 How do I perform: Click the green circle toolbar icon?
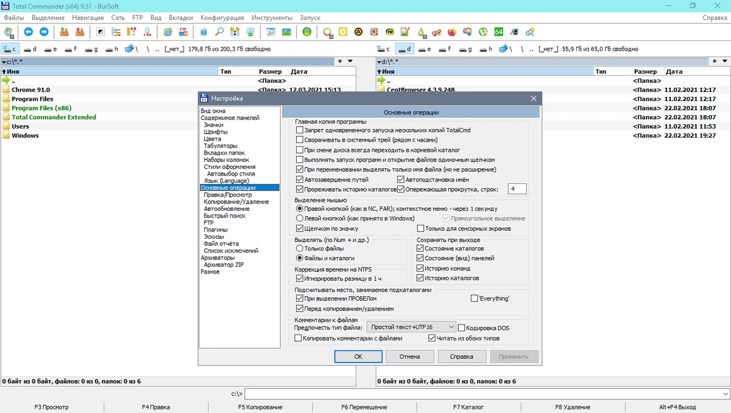(307, 32)
